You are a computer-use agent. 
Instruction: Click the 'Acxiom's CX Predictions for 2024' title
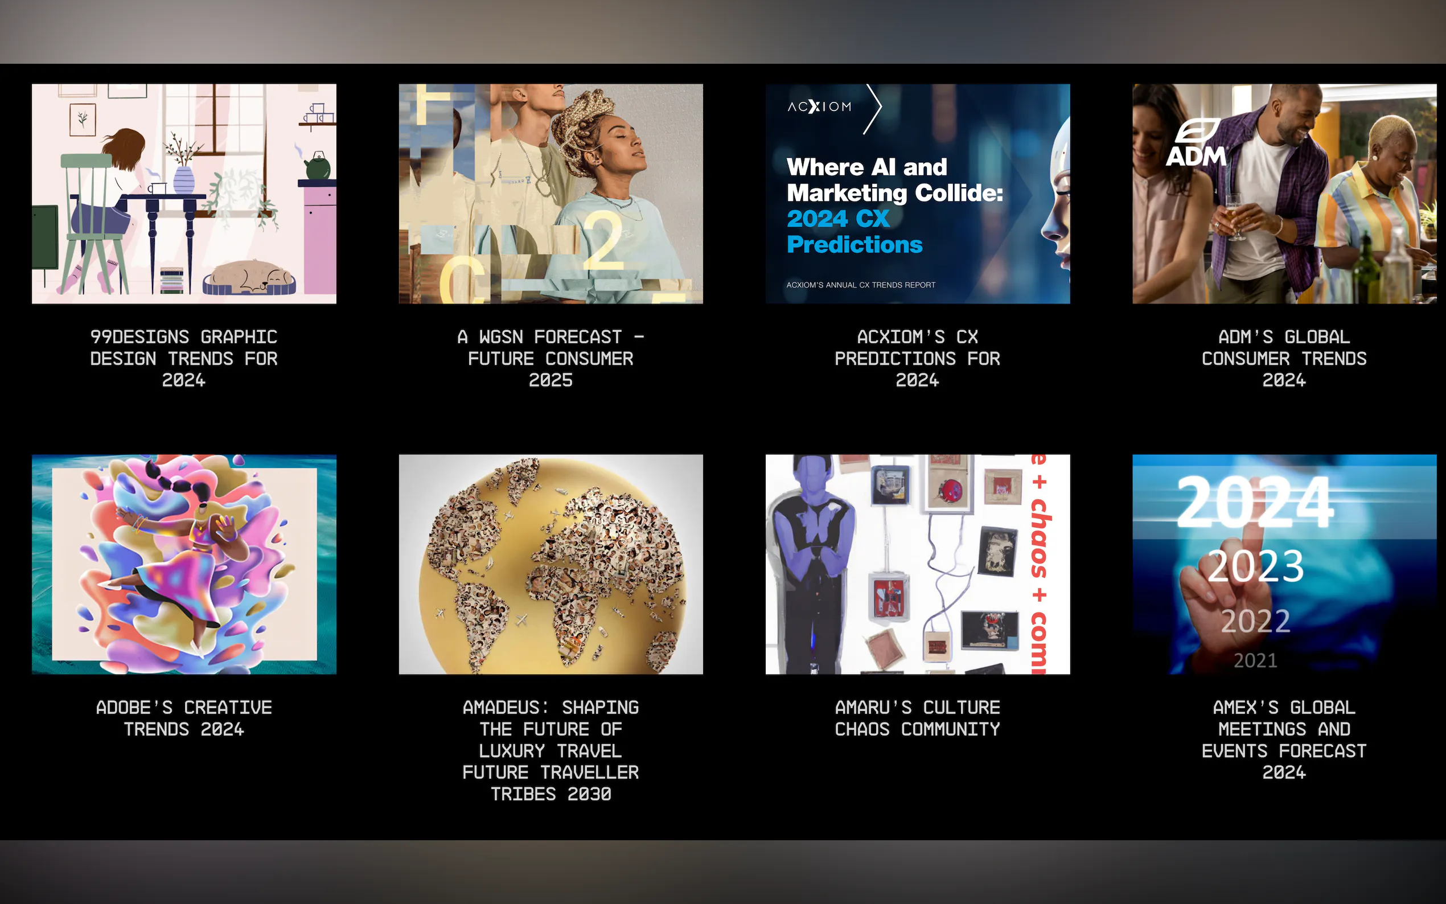(918, 358)
